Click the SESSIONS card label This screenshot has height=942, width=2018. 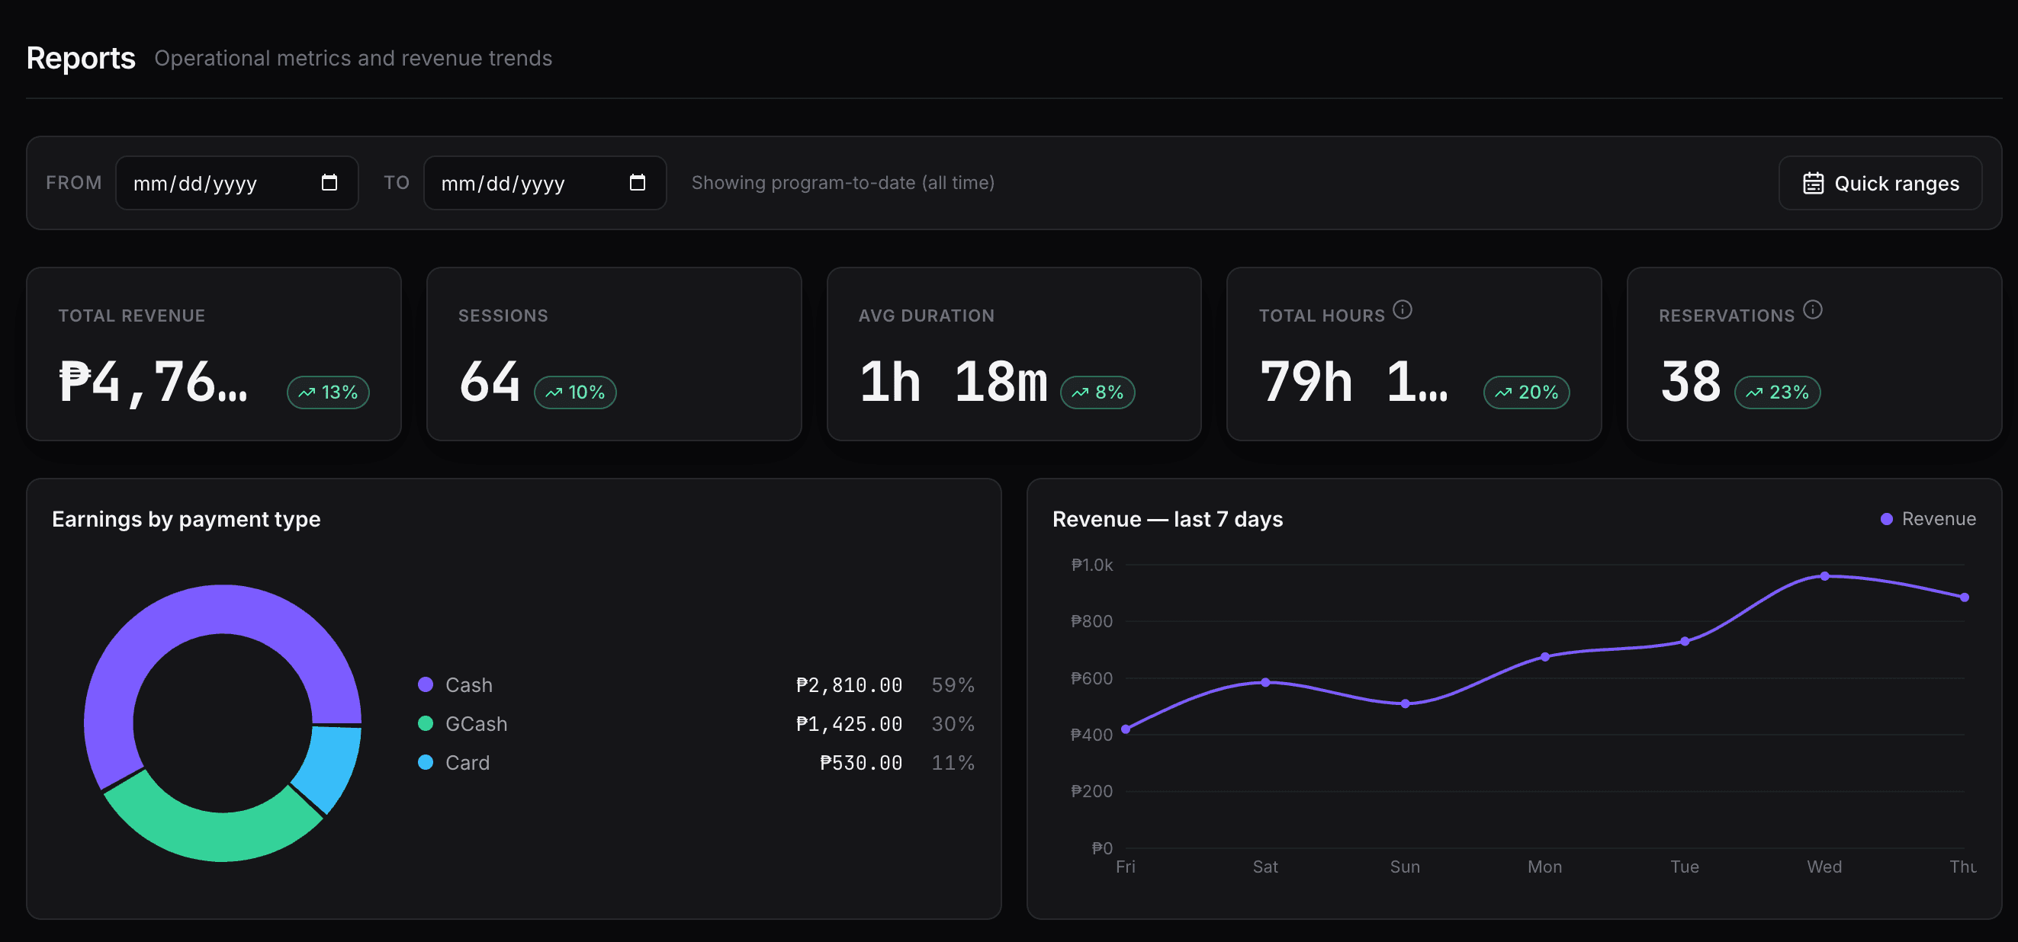click(503, 316)
